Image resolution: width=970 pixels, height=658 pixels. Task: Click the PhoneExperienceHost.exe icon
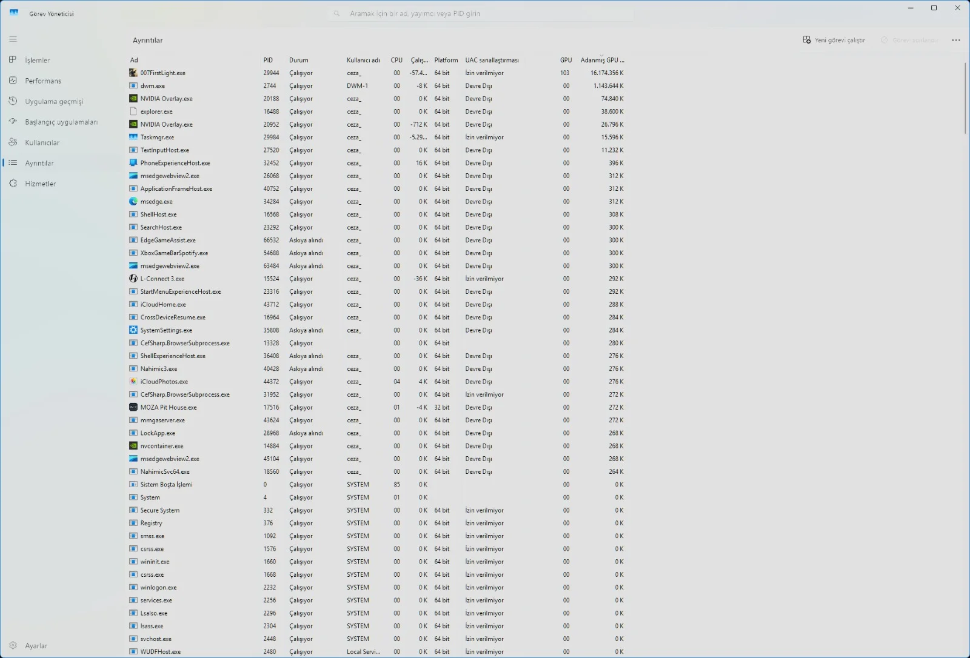tap(133, 163)
